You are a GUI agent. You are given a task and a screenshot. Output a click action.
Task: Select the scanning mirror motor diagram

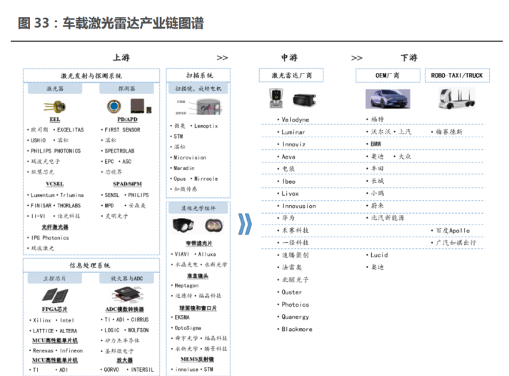pyautogui.click(x=198, y=107)
